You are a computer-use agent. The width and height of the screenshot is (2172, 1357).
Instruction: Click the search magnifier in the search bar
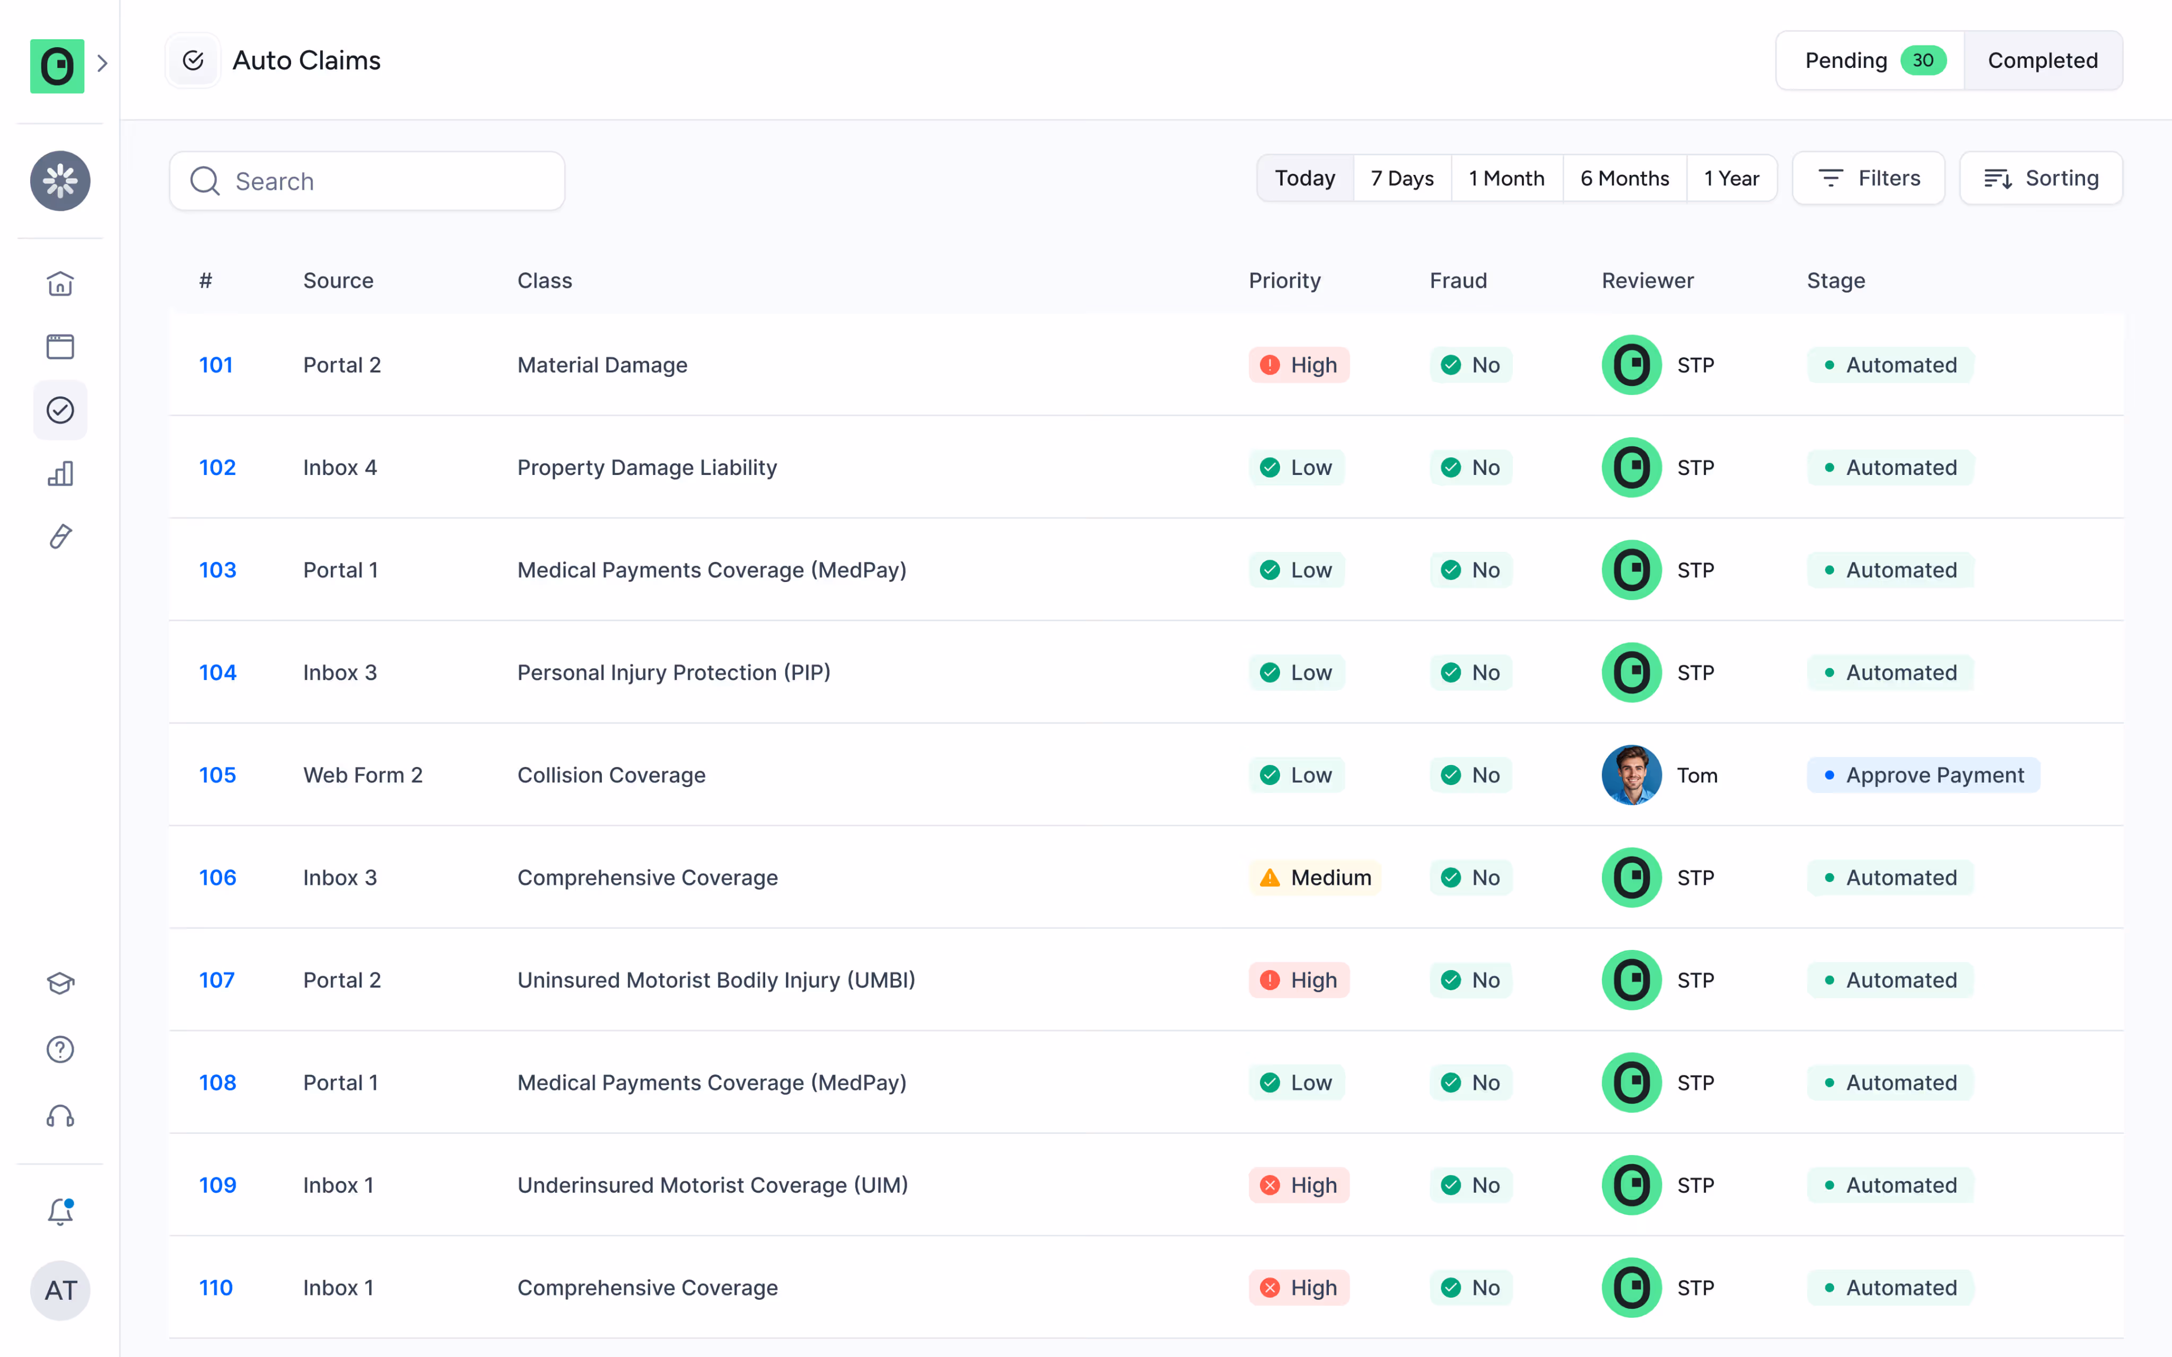click(204, 181)
